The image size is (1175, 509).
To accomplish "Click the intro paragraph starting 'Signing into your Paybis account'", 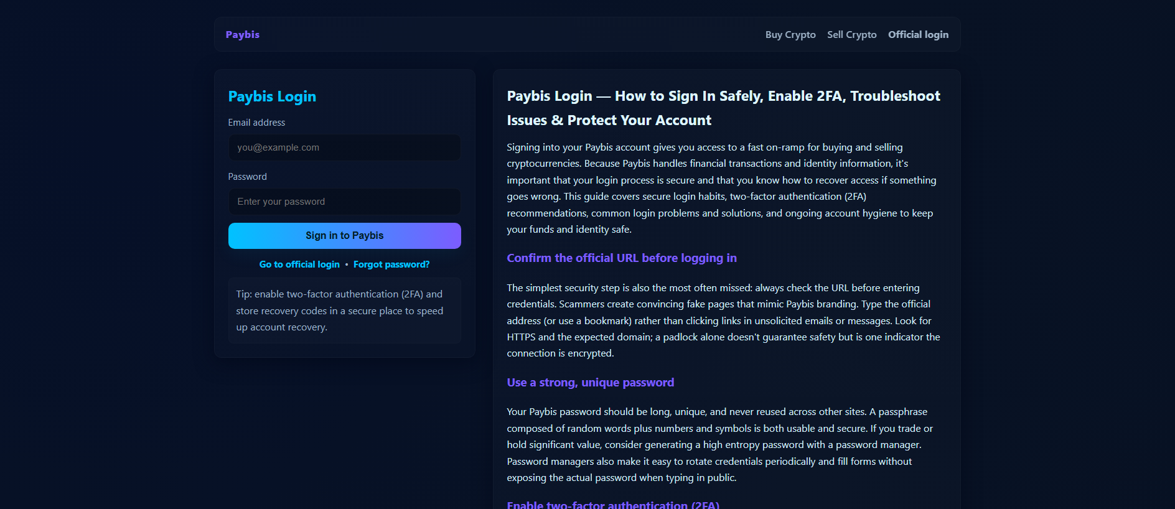I will click(x=722, y=189).
